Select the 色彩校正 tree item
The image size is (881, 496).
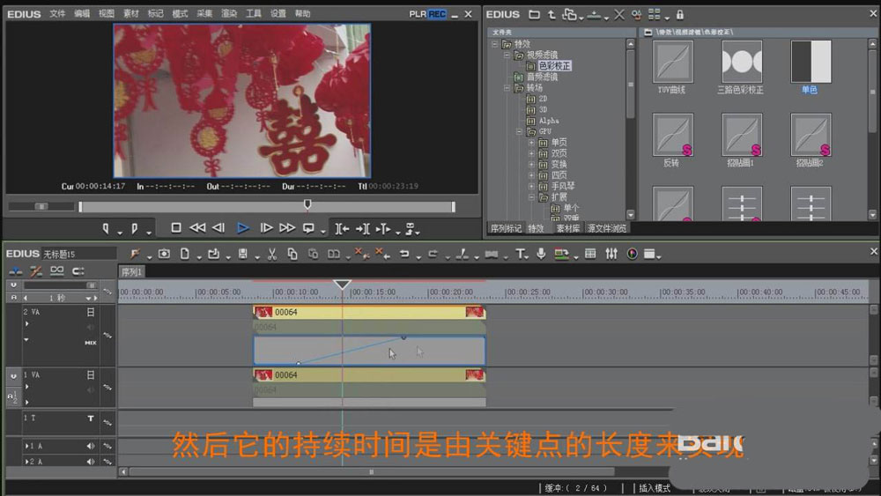click(x=554, y=66)
